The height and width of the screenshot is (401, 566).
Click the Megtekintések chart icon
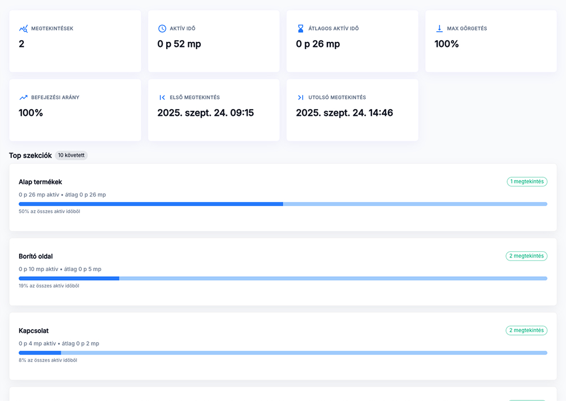point(23,29)
